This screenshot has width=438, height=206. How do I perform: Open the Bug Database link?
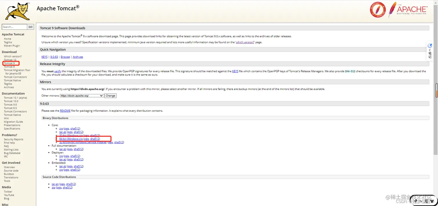[12, 153]
